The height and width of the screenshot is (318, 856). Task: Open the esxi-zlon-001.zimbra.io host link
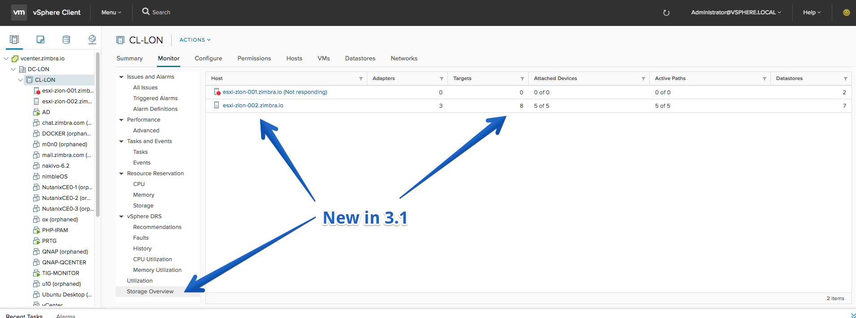[275, 92]
